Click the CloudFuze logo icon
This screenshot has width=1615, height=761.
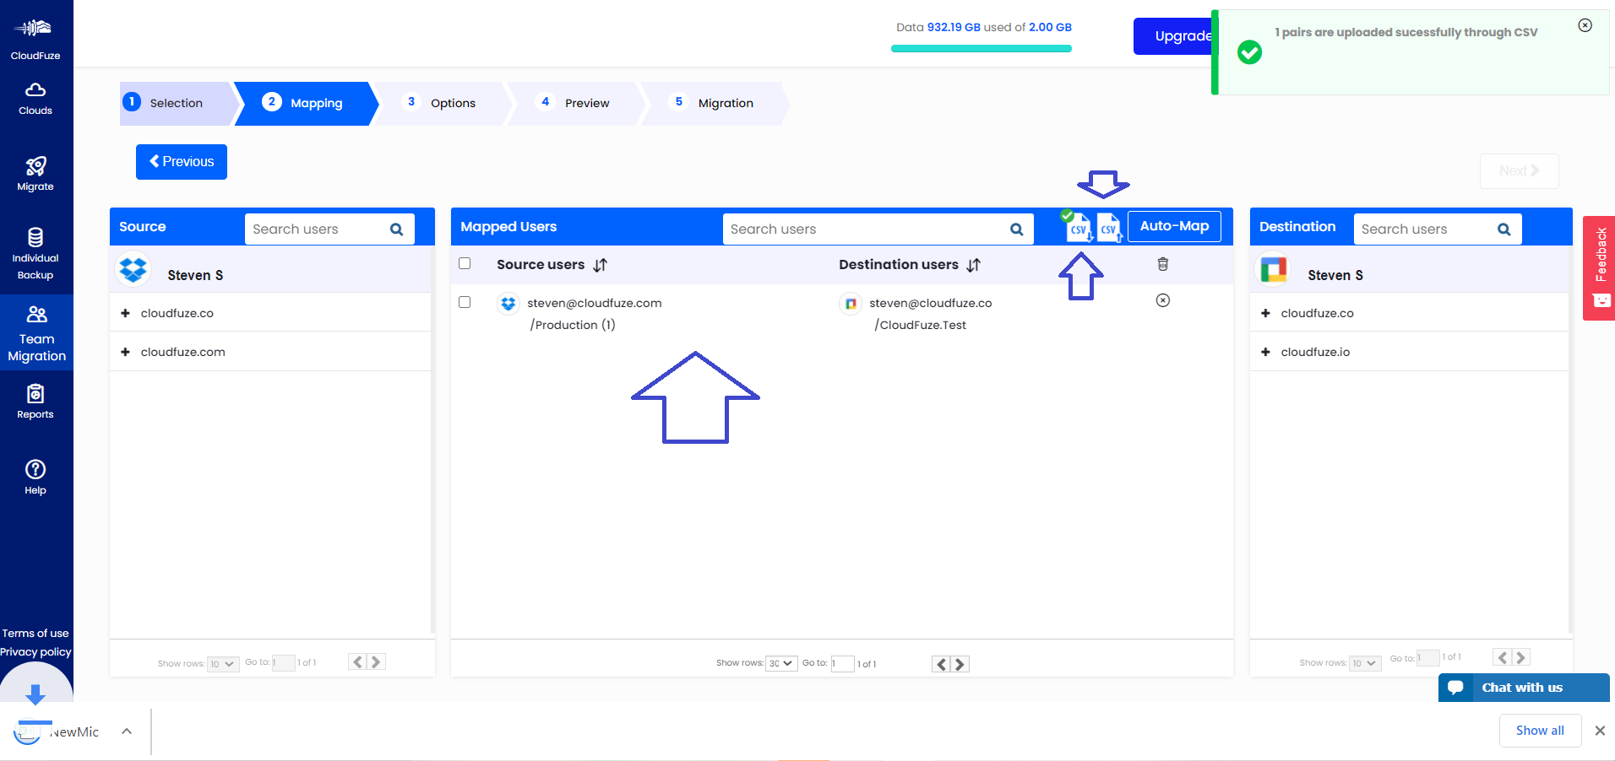(x=35, y=28)
